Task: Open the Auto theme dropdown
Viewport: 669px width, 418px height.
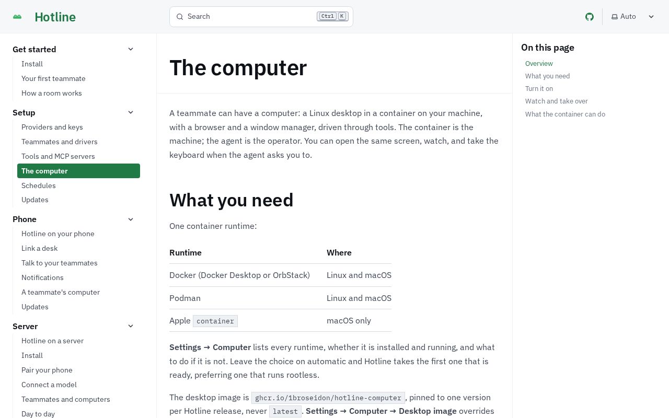Action: pos(632,17)
